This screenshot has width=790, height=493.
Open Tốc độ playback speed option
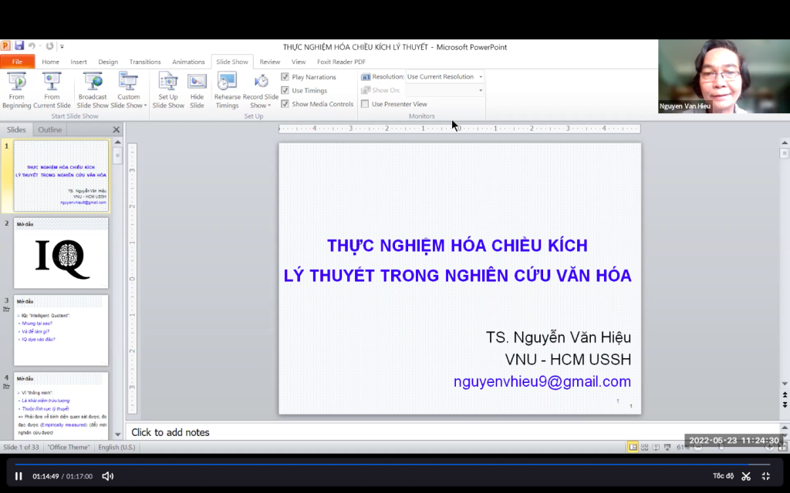pyautogui.click(x=723, y=476)
